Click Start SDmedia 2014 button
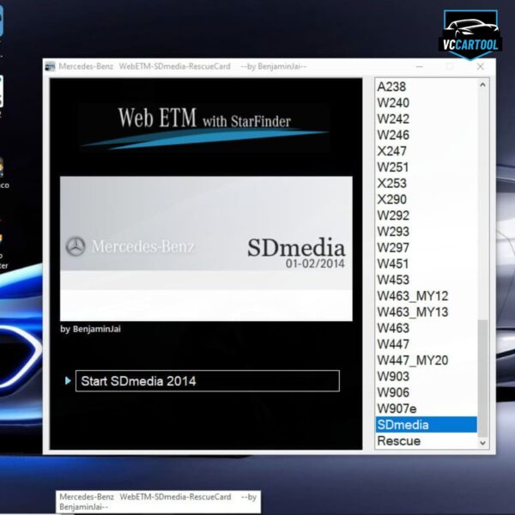This screenshot has width=515, height=515. 207,381
